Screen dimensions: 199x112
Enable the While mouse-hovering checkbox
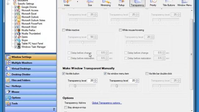click(x=120, y=30)
